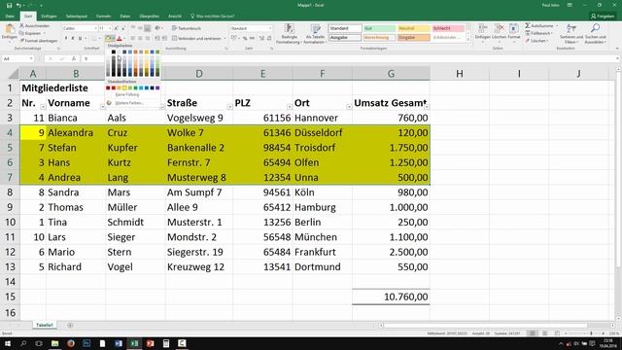This screenshot has height=350, width=622.
Task: Click the percent style icon
Action: [245, 39]
